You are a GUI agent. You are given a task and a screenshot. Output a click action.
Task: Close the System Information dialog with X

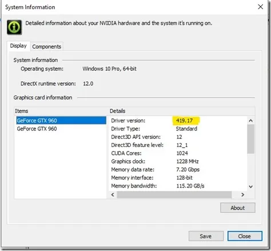[x=260, y=7]
